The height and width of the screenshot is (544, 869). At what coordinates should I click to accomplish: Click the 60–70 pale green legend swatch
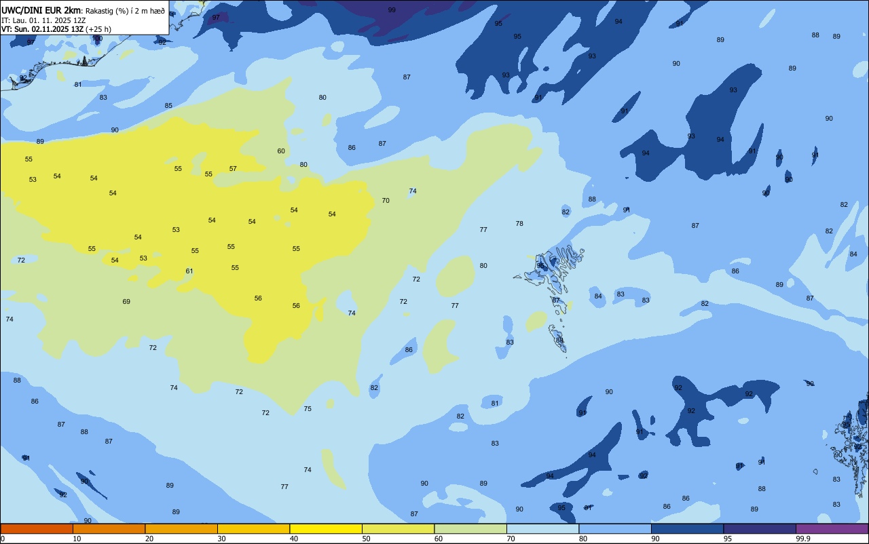coord(470,528)
